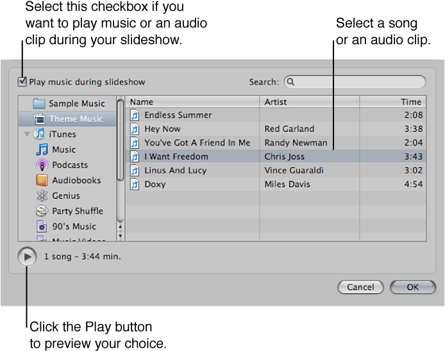Screen dimensions: 445x351
Task: Select the Theme Music source icon
Action: tap(39, 119)
